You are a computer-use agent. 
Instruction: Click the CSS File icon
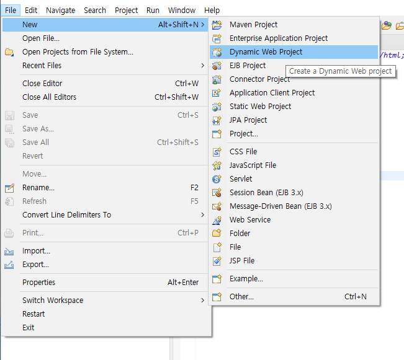pos(217,152)
